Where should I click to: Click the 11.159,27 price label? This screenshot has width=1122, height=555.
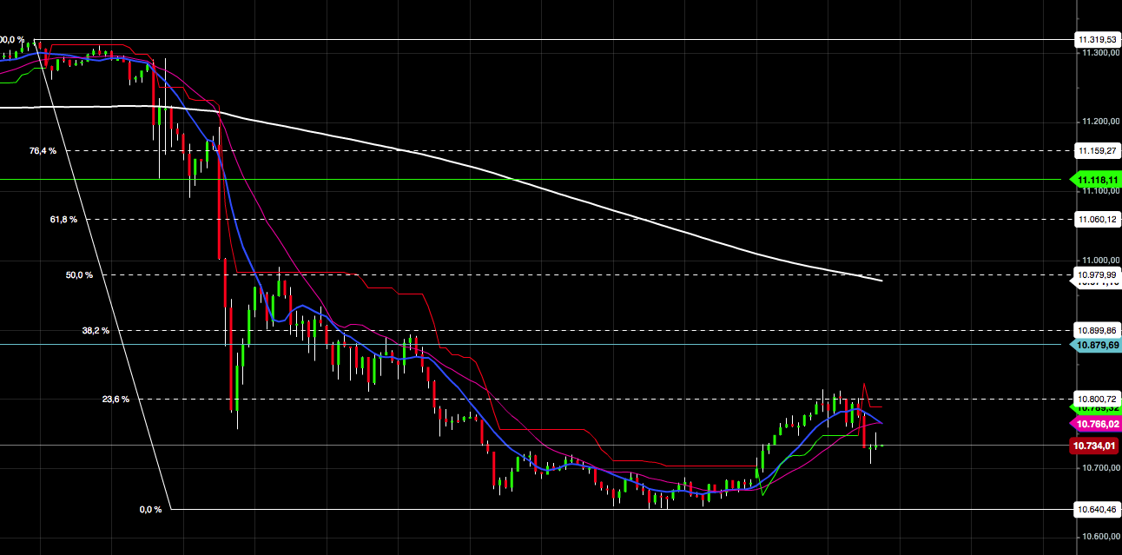(x=1096, y=149)
